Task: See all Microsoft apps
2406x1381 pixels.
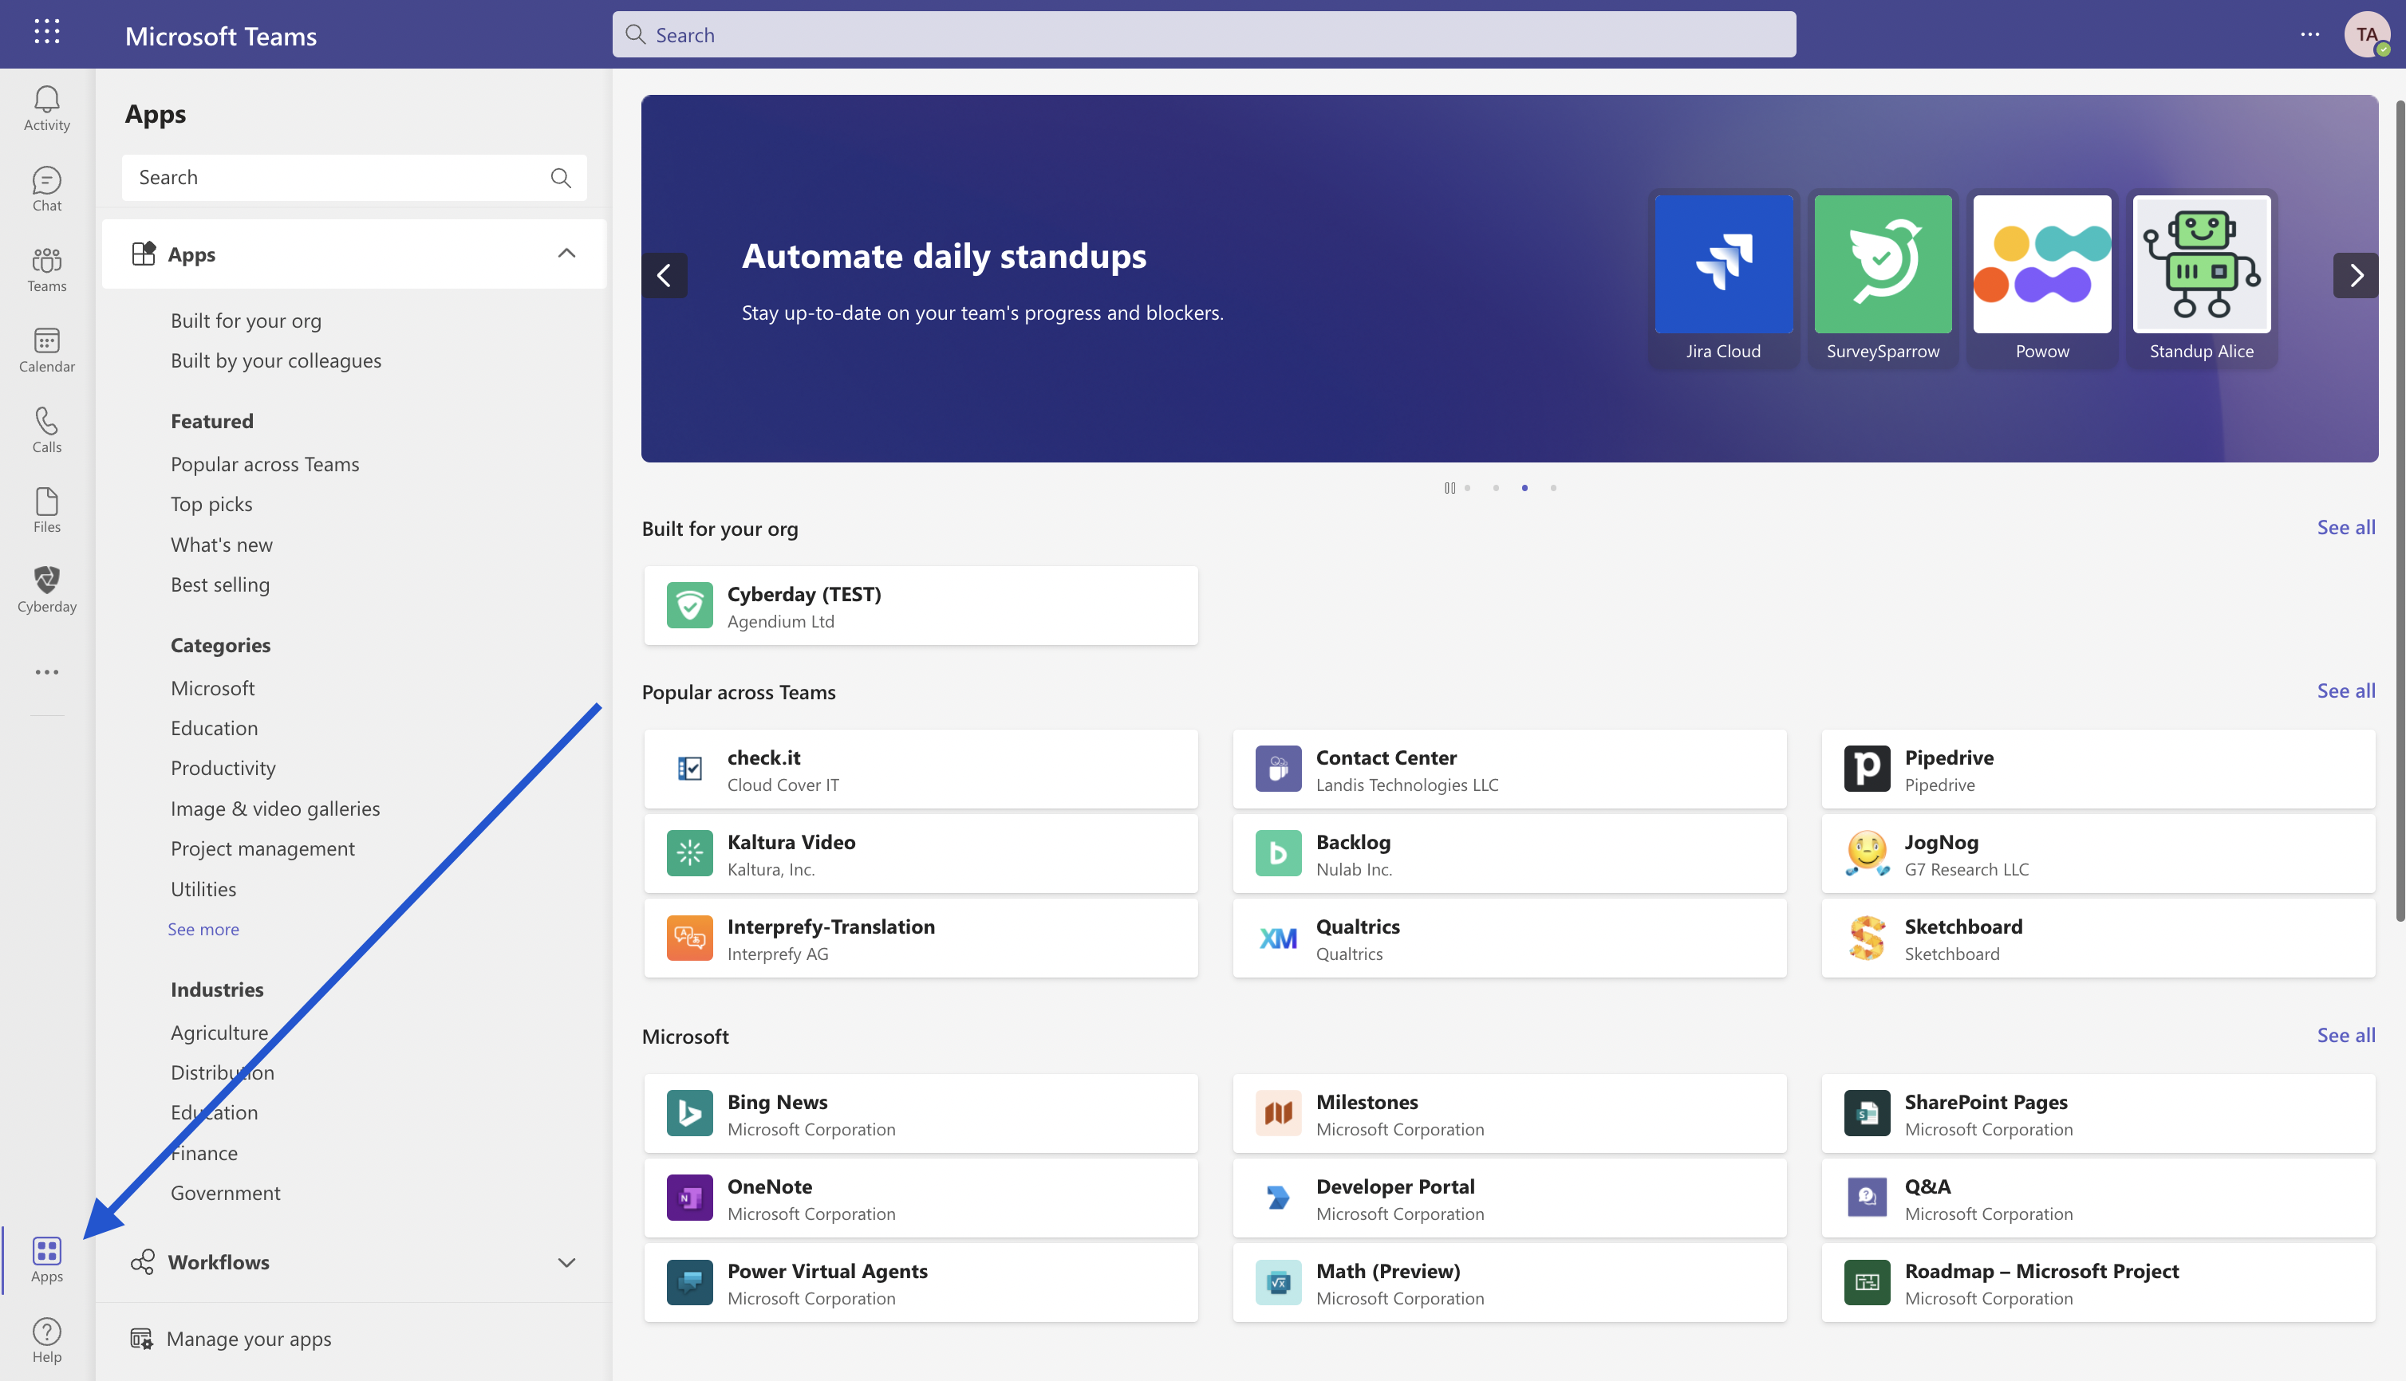Action: [2345, 1035]
